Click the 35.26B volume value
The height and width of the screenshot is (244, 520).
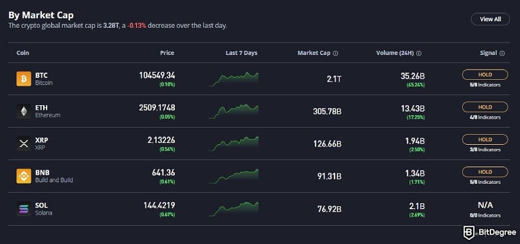(x=412, y=76)
